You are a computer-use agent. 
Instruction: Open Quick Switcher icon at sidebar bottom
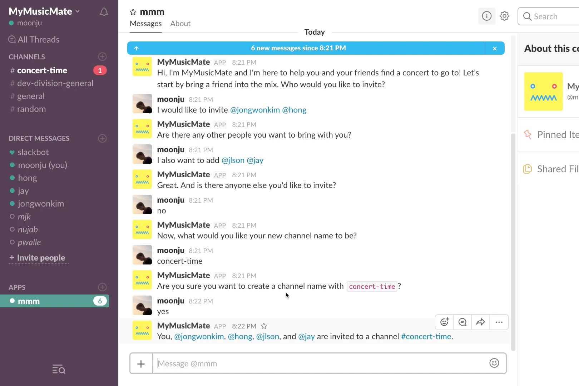pos(59,369)
